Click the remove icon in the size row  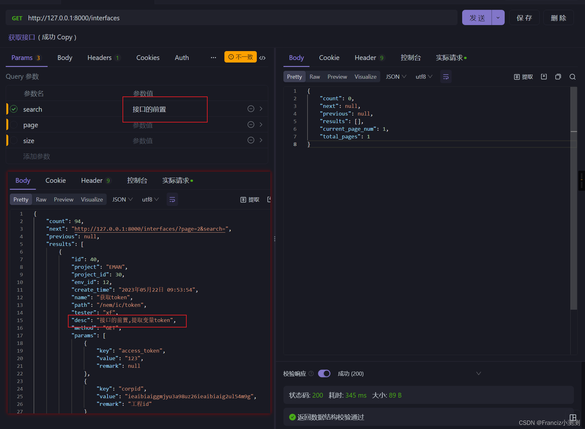point(251,140)
